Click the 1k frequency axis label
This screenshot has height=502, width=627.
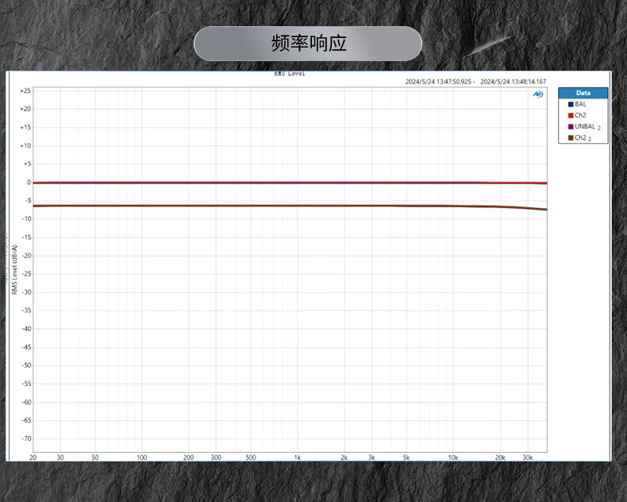click(298, 458)
